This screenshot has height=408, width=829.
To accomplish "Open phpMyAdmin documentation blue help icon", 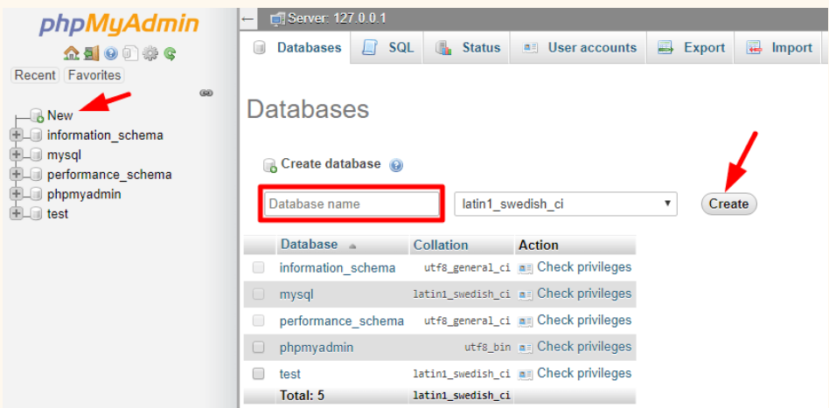I will (110, 52).
